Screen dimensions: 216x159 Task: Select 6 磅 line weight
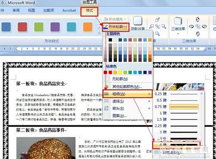click(x=176, y=145)
